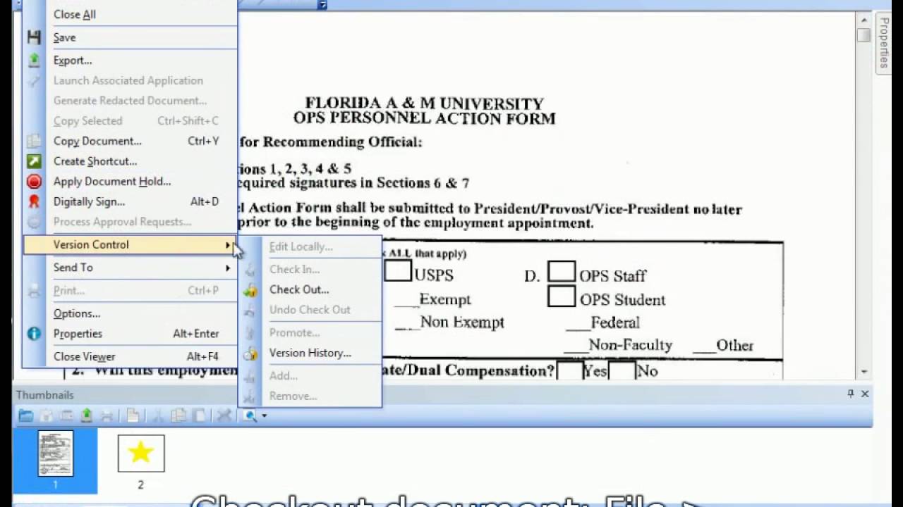Click the Thumbnails panel title
Viewport: 903px width, 507px height.
(x=45, y=395)
